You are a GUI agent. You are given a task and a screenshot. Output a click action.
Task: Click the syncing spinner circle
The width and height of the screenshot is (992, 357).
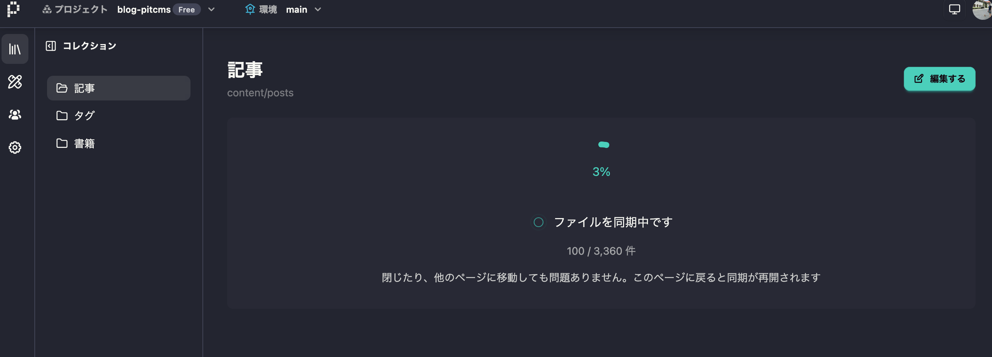click(x=538, y=222)
